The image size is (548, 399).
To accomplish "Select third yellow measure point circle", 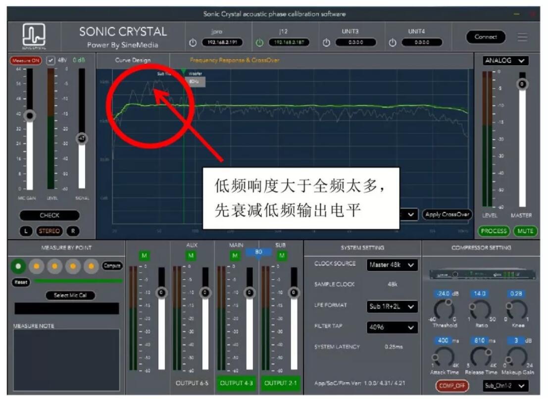I will coord(54,266).
